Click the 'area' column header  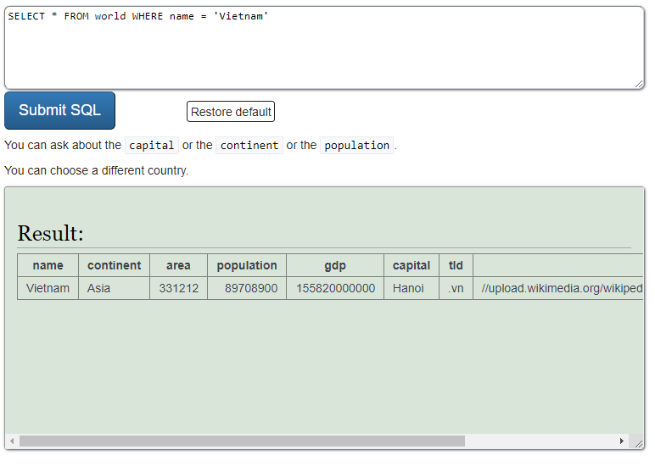coord(178,265)
